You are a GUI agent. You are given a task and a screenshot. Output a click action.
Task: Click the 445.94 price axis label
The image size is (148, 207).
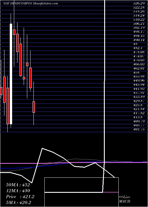pyautogui.click(x=139, y=85)
